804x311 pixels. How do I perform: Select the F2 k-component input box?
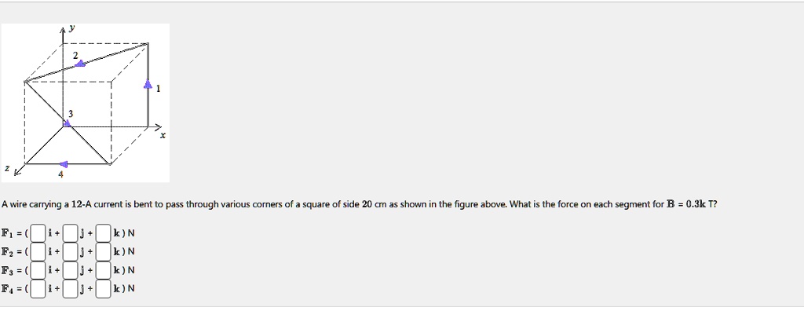[x=104, y=252]
